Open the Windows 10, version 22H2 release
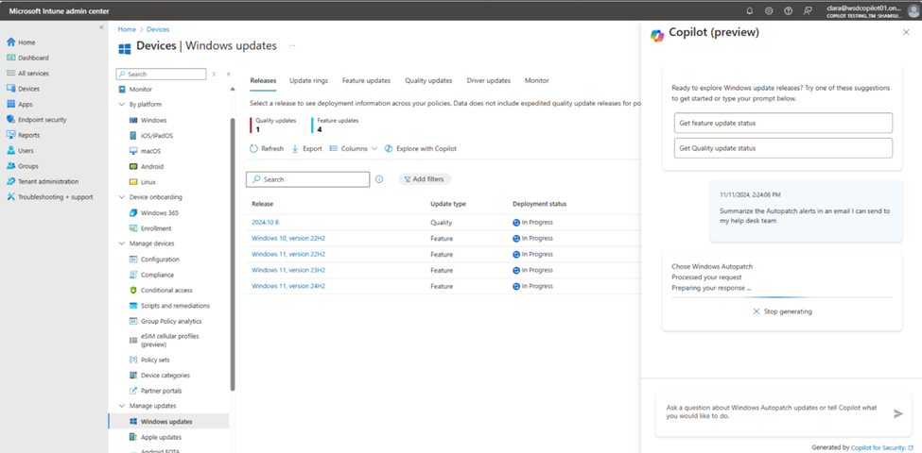The image size is (922, 453). tap(288, 239)
